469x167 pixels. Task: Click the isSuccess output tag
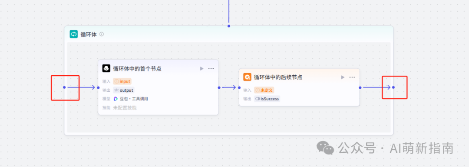[x=267, y=99]
